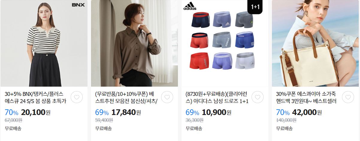The width and height of the screenshot is (360, 141).
Task: Open the BNX striped top product image
Action: 44,43
